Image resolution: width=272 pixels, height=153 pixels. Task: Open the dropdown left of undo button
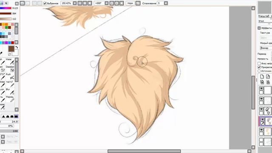pyautogui.click(x=17, y=3)
